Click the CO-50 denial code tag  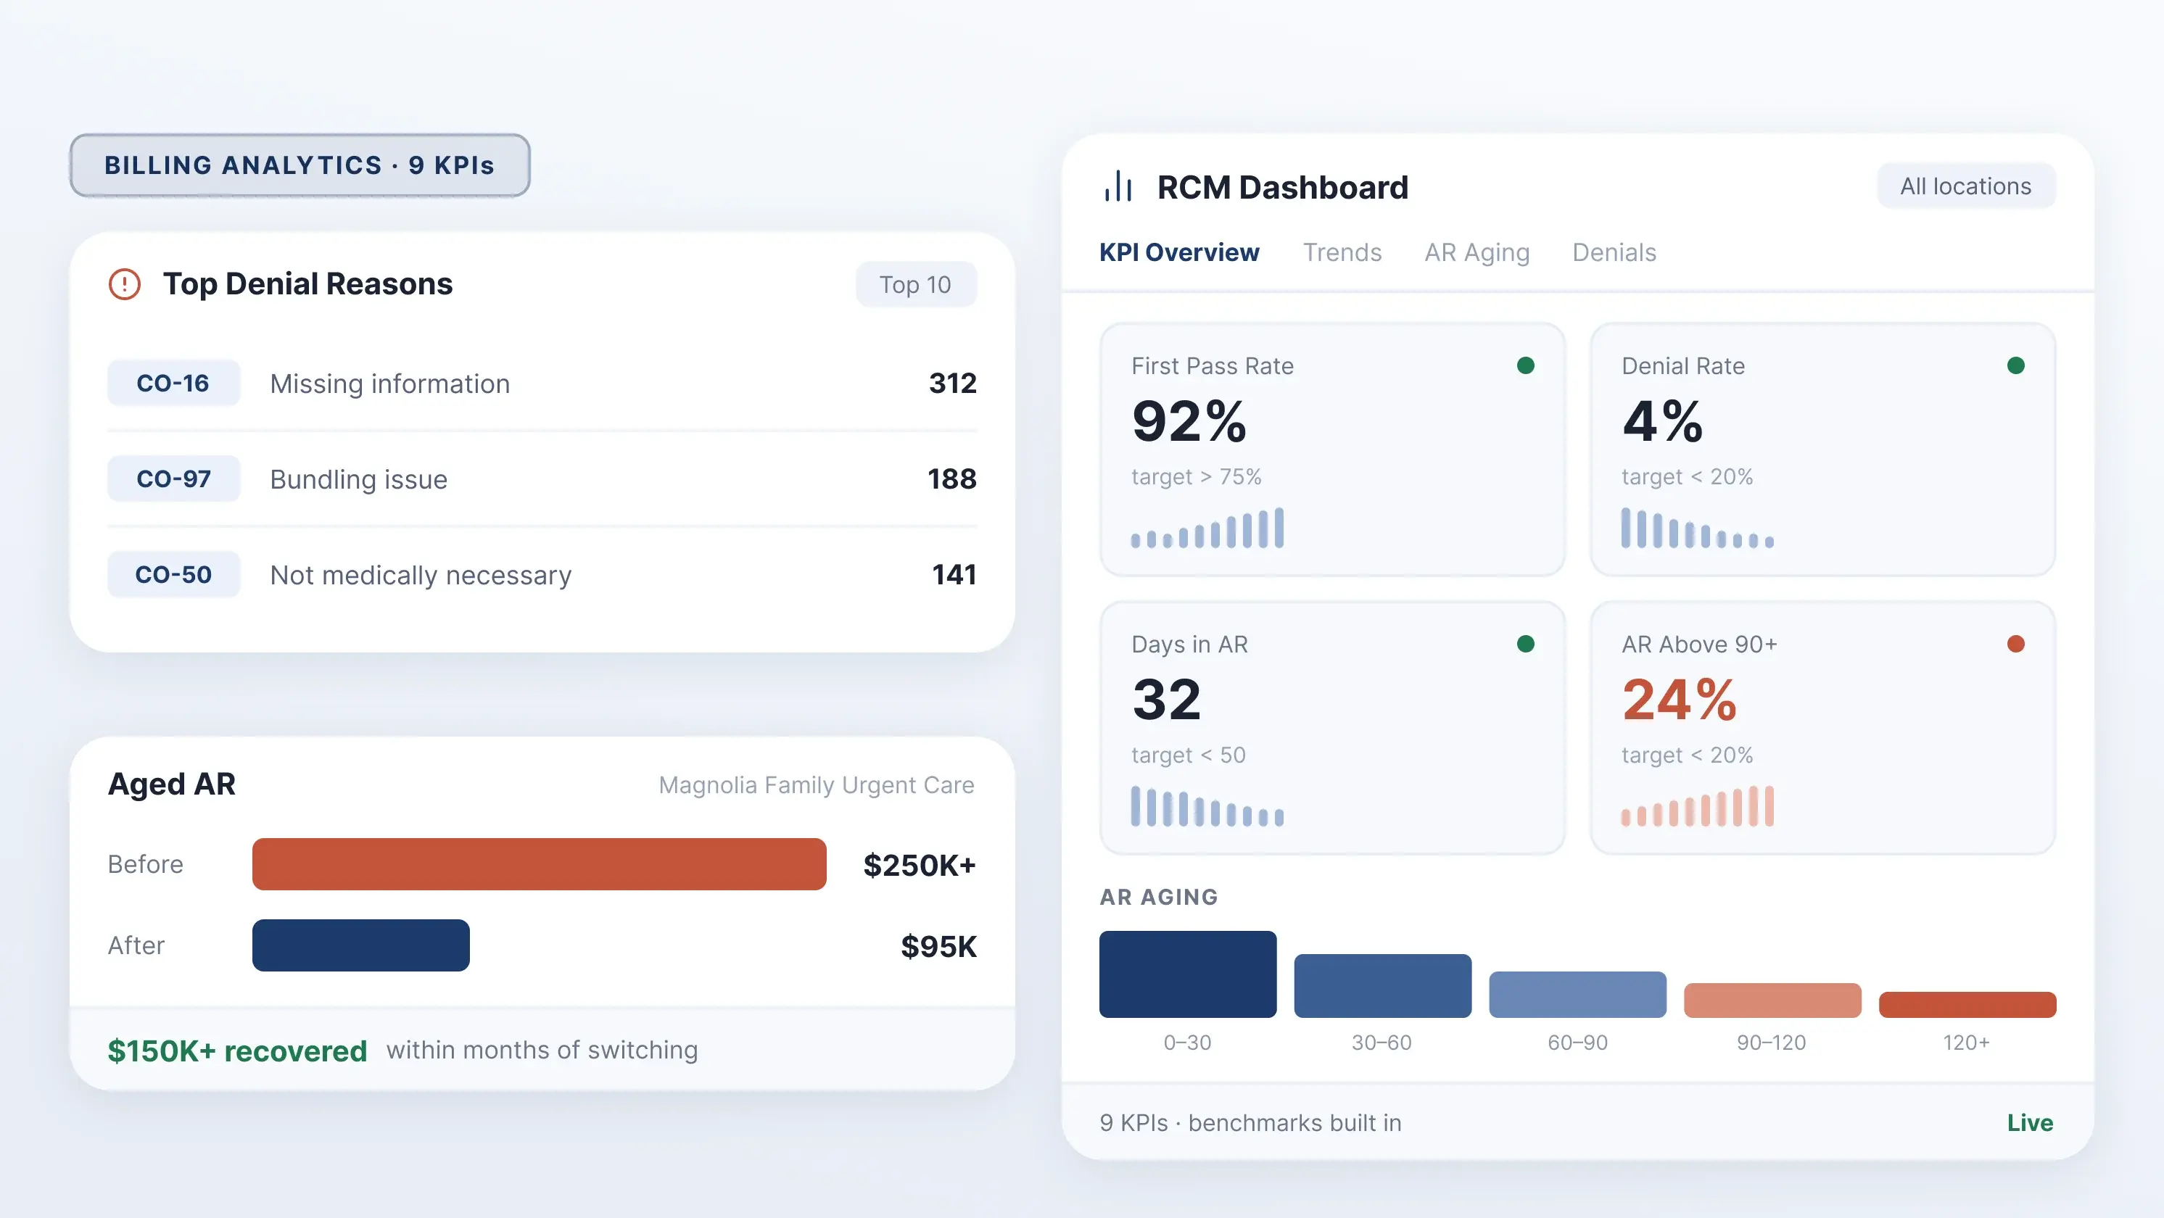(173, 574)
